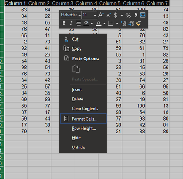
Task: Apply the Fill Color bucket
Action: (x=86, y=23)
